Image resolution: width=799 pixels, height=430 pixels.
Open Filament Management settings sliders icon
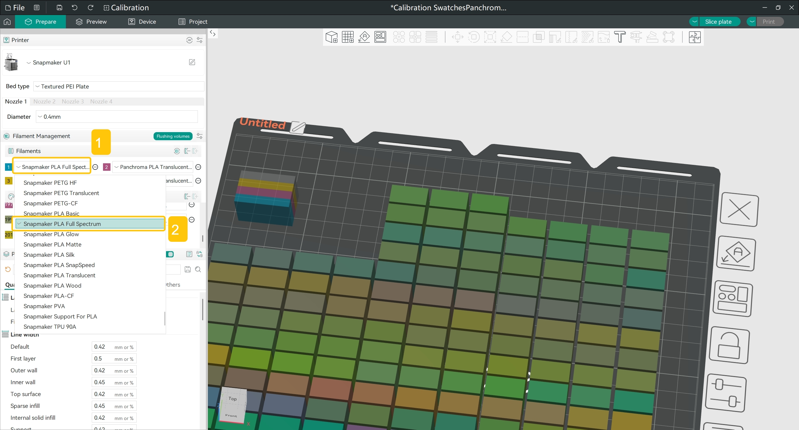pos(199,136)
